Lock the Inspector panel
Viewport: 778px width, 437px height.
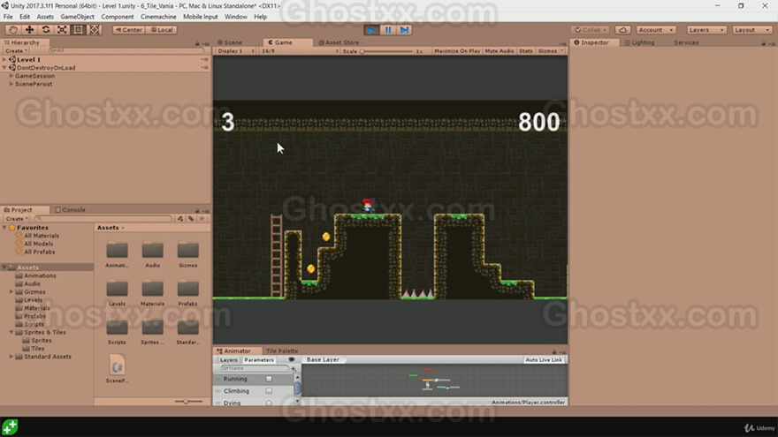[x=763, y=43]
